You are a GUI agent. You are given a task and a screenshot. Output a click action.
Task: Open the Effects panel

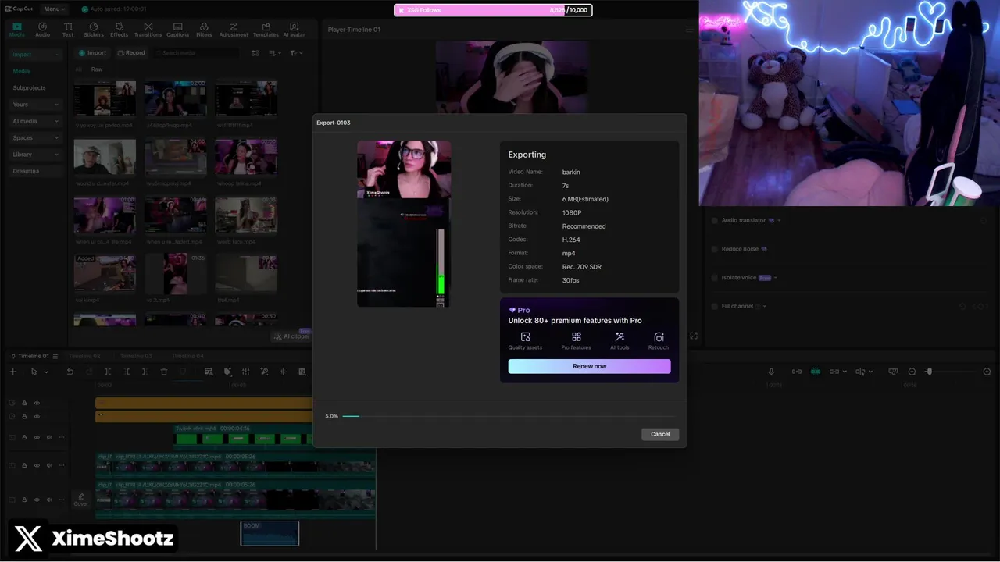pyautogui.click(x=119, y=30)
